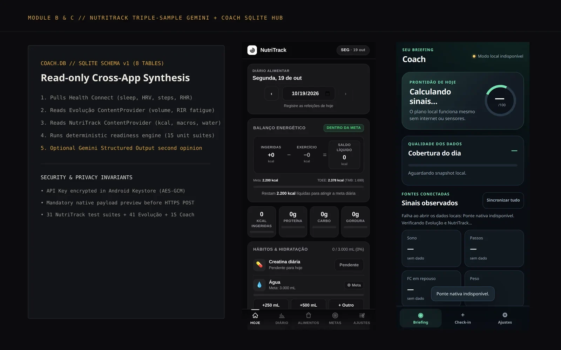Open the water Meta settings button

click(x=354, y=285)
